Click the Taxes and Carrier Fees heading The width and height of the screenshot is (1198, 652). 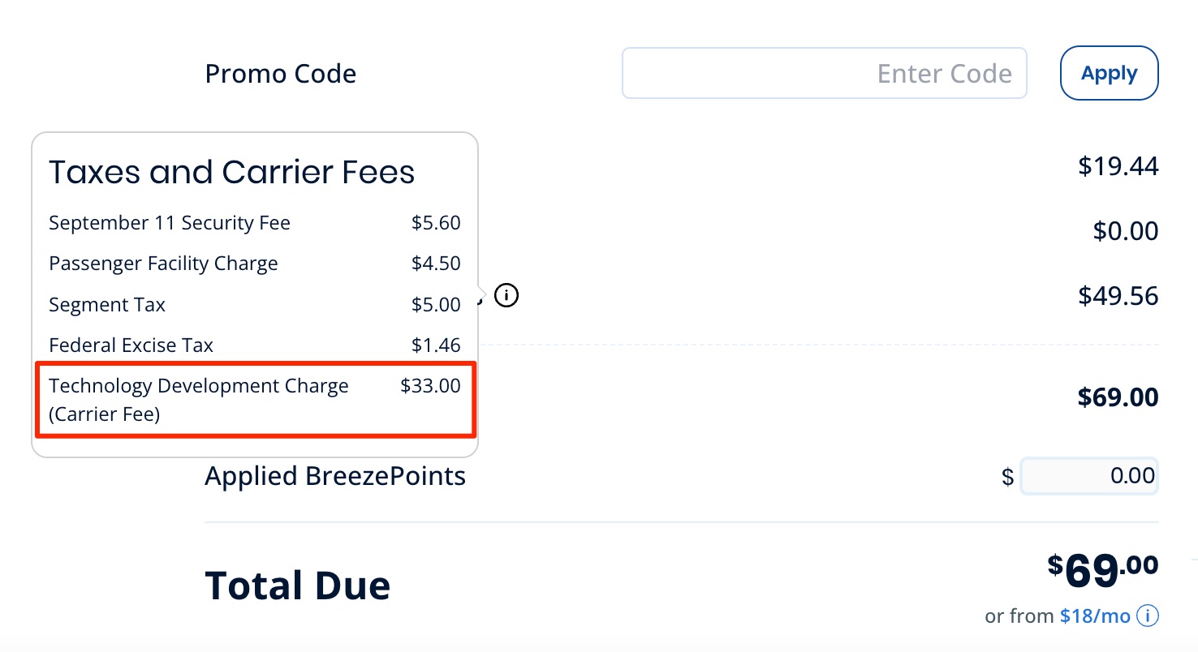[x=231, y=171]
